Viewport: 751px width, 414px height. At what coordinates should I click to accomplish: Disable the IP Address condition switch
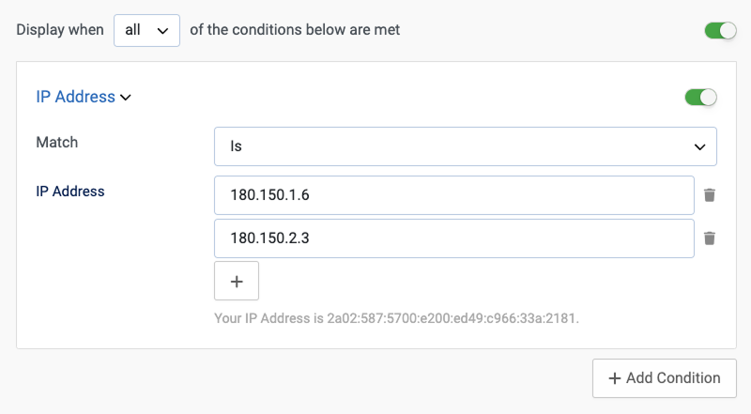click(x=701, y=97)
